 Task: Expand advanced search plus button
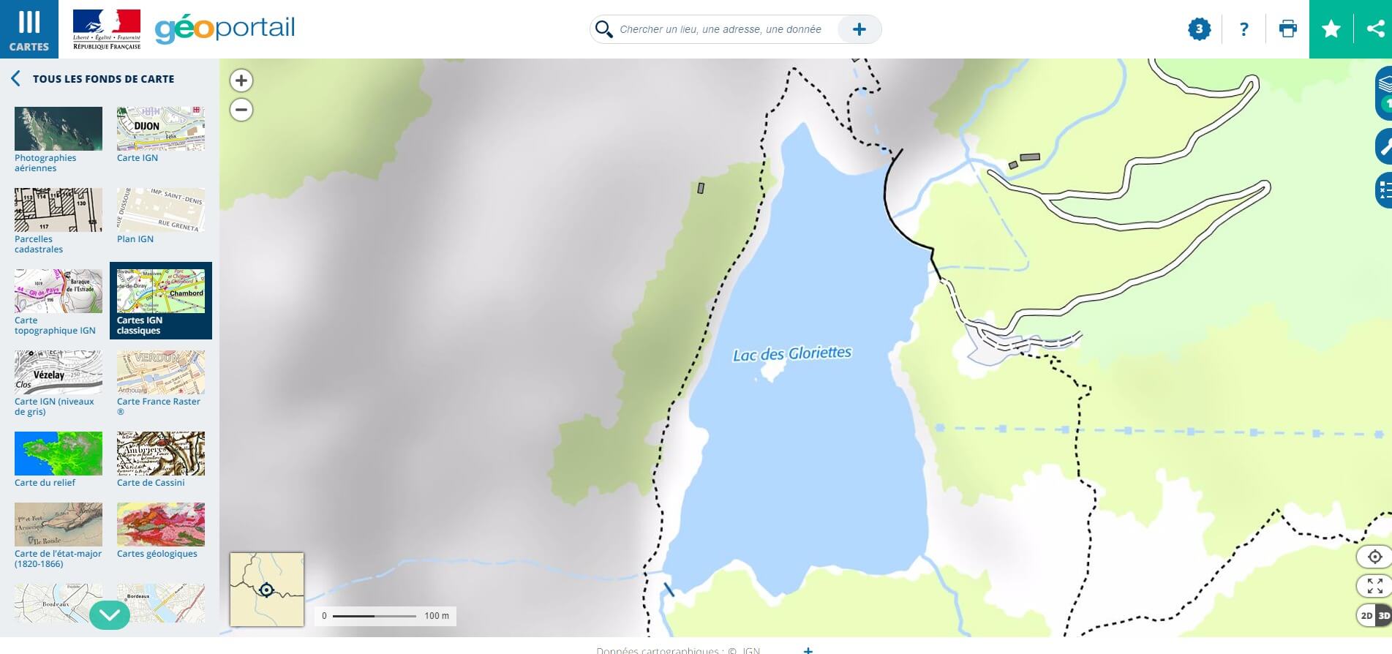pos(859,29)
